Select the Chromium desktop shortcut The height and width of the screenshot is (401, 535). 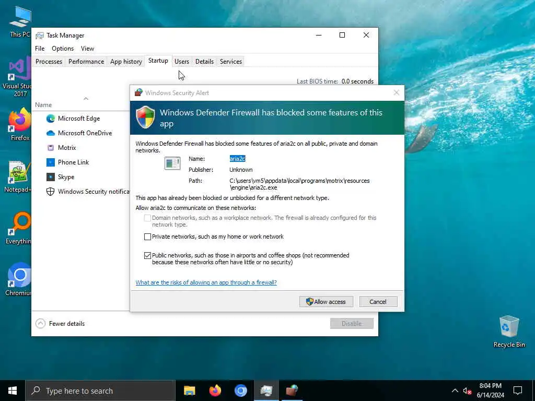18,280
